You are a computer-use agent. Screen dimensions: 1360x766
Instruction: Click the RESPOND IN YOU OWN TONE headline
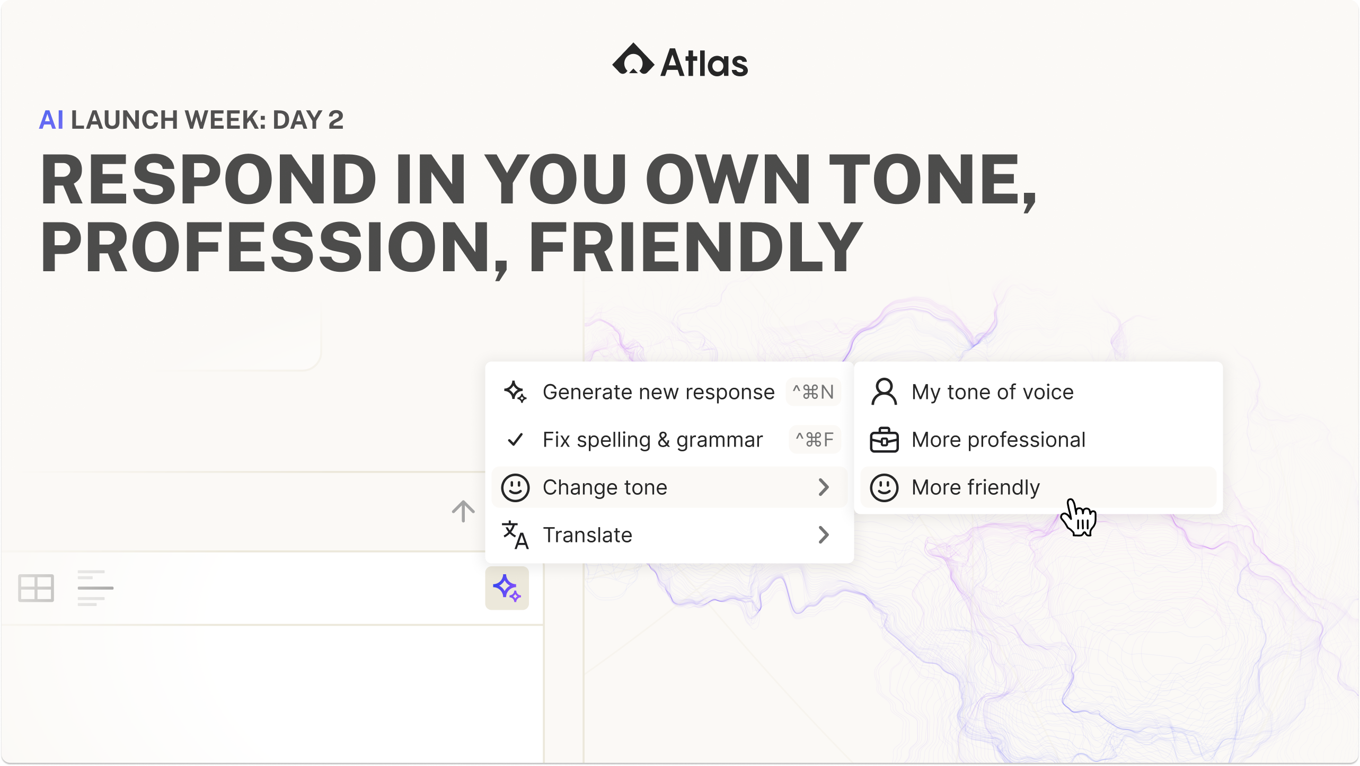pos(538,212)
